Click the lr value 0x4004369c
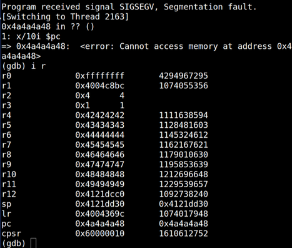Viewport: 292px width, 248px height. [100, 214]
